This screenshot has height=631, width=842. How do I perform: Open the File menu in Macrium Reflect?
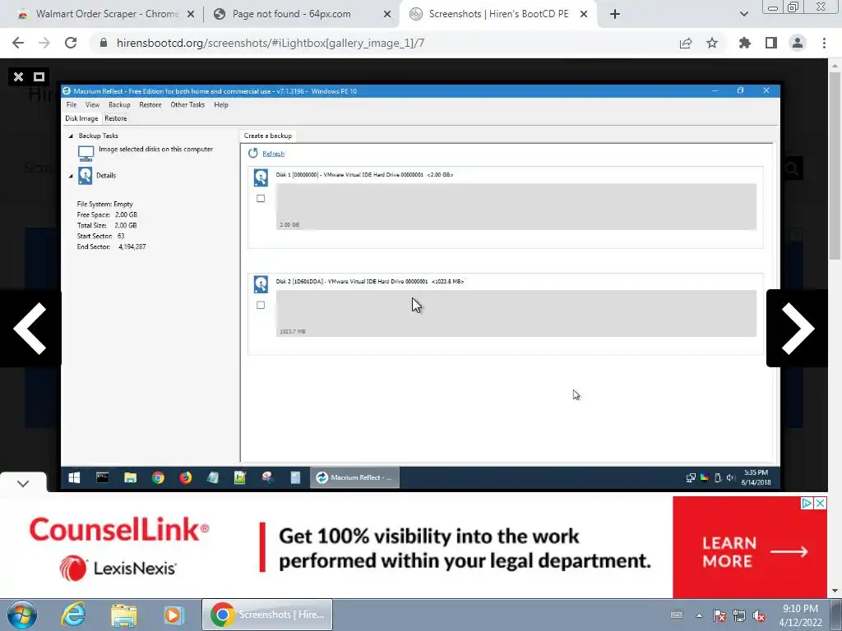click(x=72, y=104)
